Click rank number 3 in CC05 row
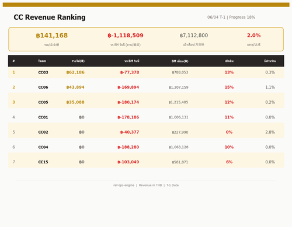 [x=13, y=102]
